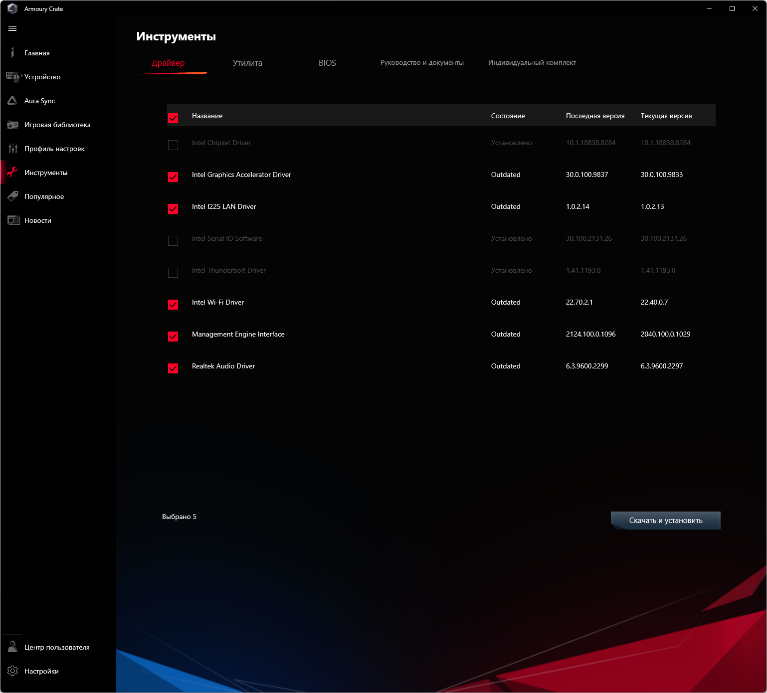Image resolution: width=767 pixels, height=693 pixels.
Task: Click the Scenario Profiles sliders icon
Action: click(12, 149)
